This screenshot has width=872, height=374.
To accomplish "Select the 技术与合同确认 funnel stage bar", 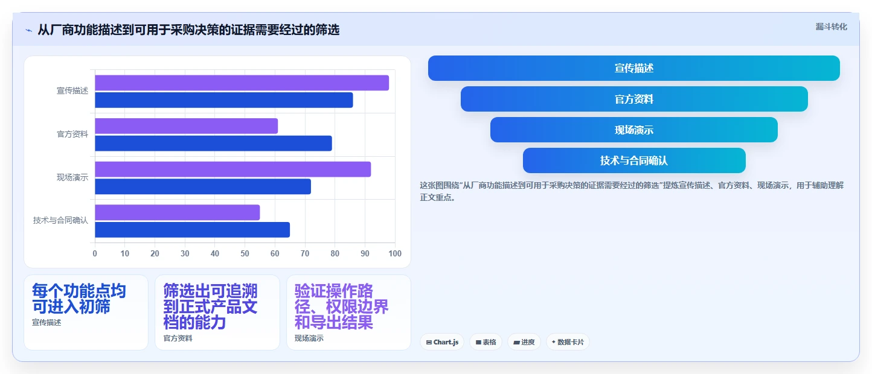I will click(x=633, y=160).
